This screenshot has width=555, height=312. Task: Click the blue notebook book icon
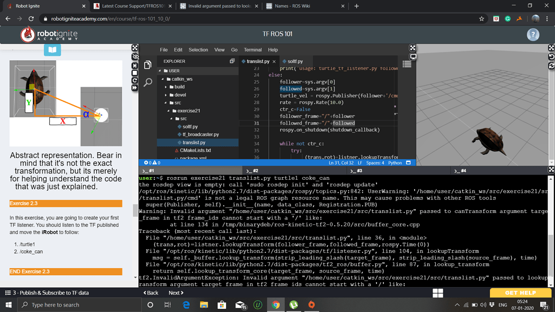(x=52, y=50)
